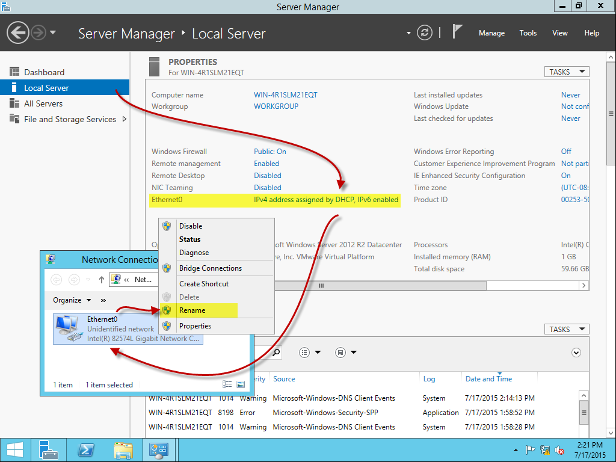Click the shield icon beside Disable
This screenshot has width=616, height=462.
tap(167, 226)
